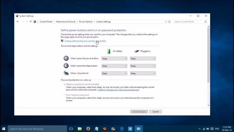234x132 pixels.
Task: Open the network icon in system tray
Action: pos(204,129)
